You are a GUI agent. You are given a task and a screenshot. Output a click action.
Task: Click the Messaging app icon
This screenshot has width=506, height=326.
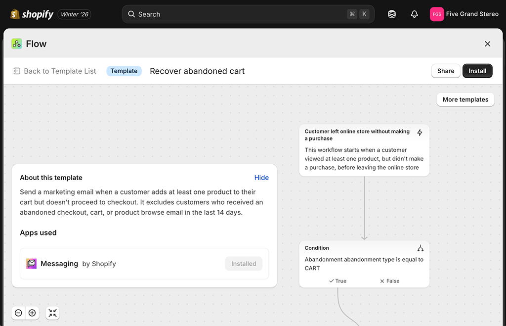31,264
